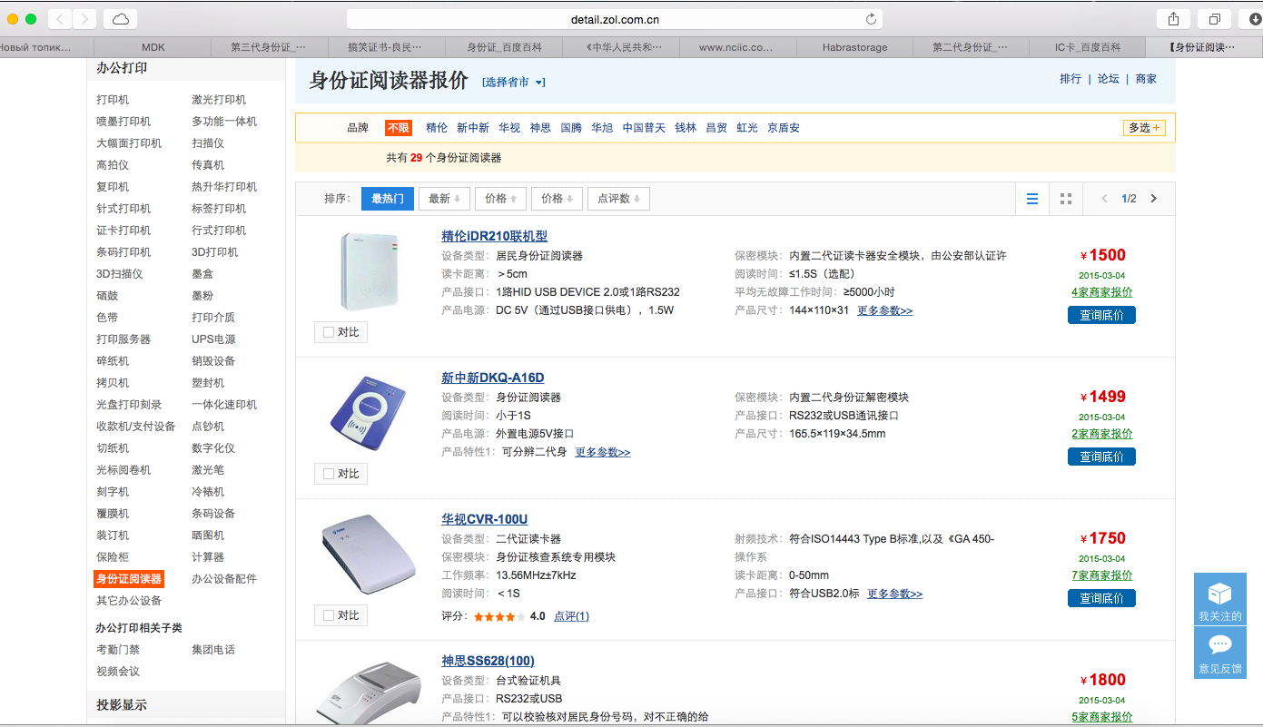View 7家商家报价 merchant quotes
The width and height of the screenshot is (1263, 727).
click(1102, 575)
